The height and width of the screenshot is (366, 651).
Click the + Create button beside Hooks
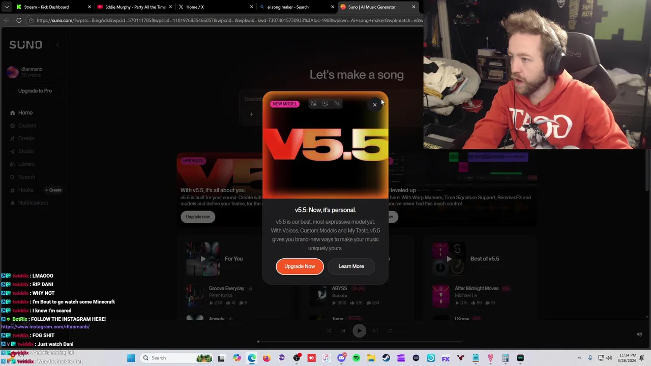[53, 190]
